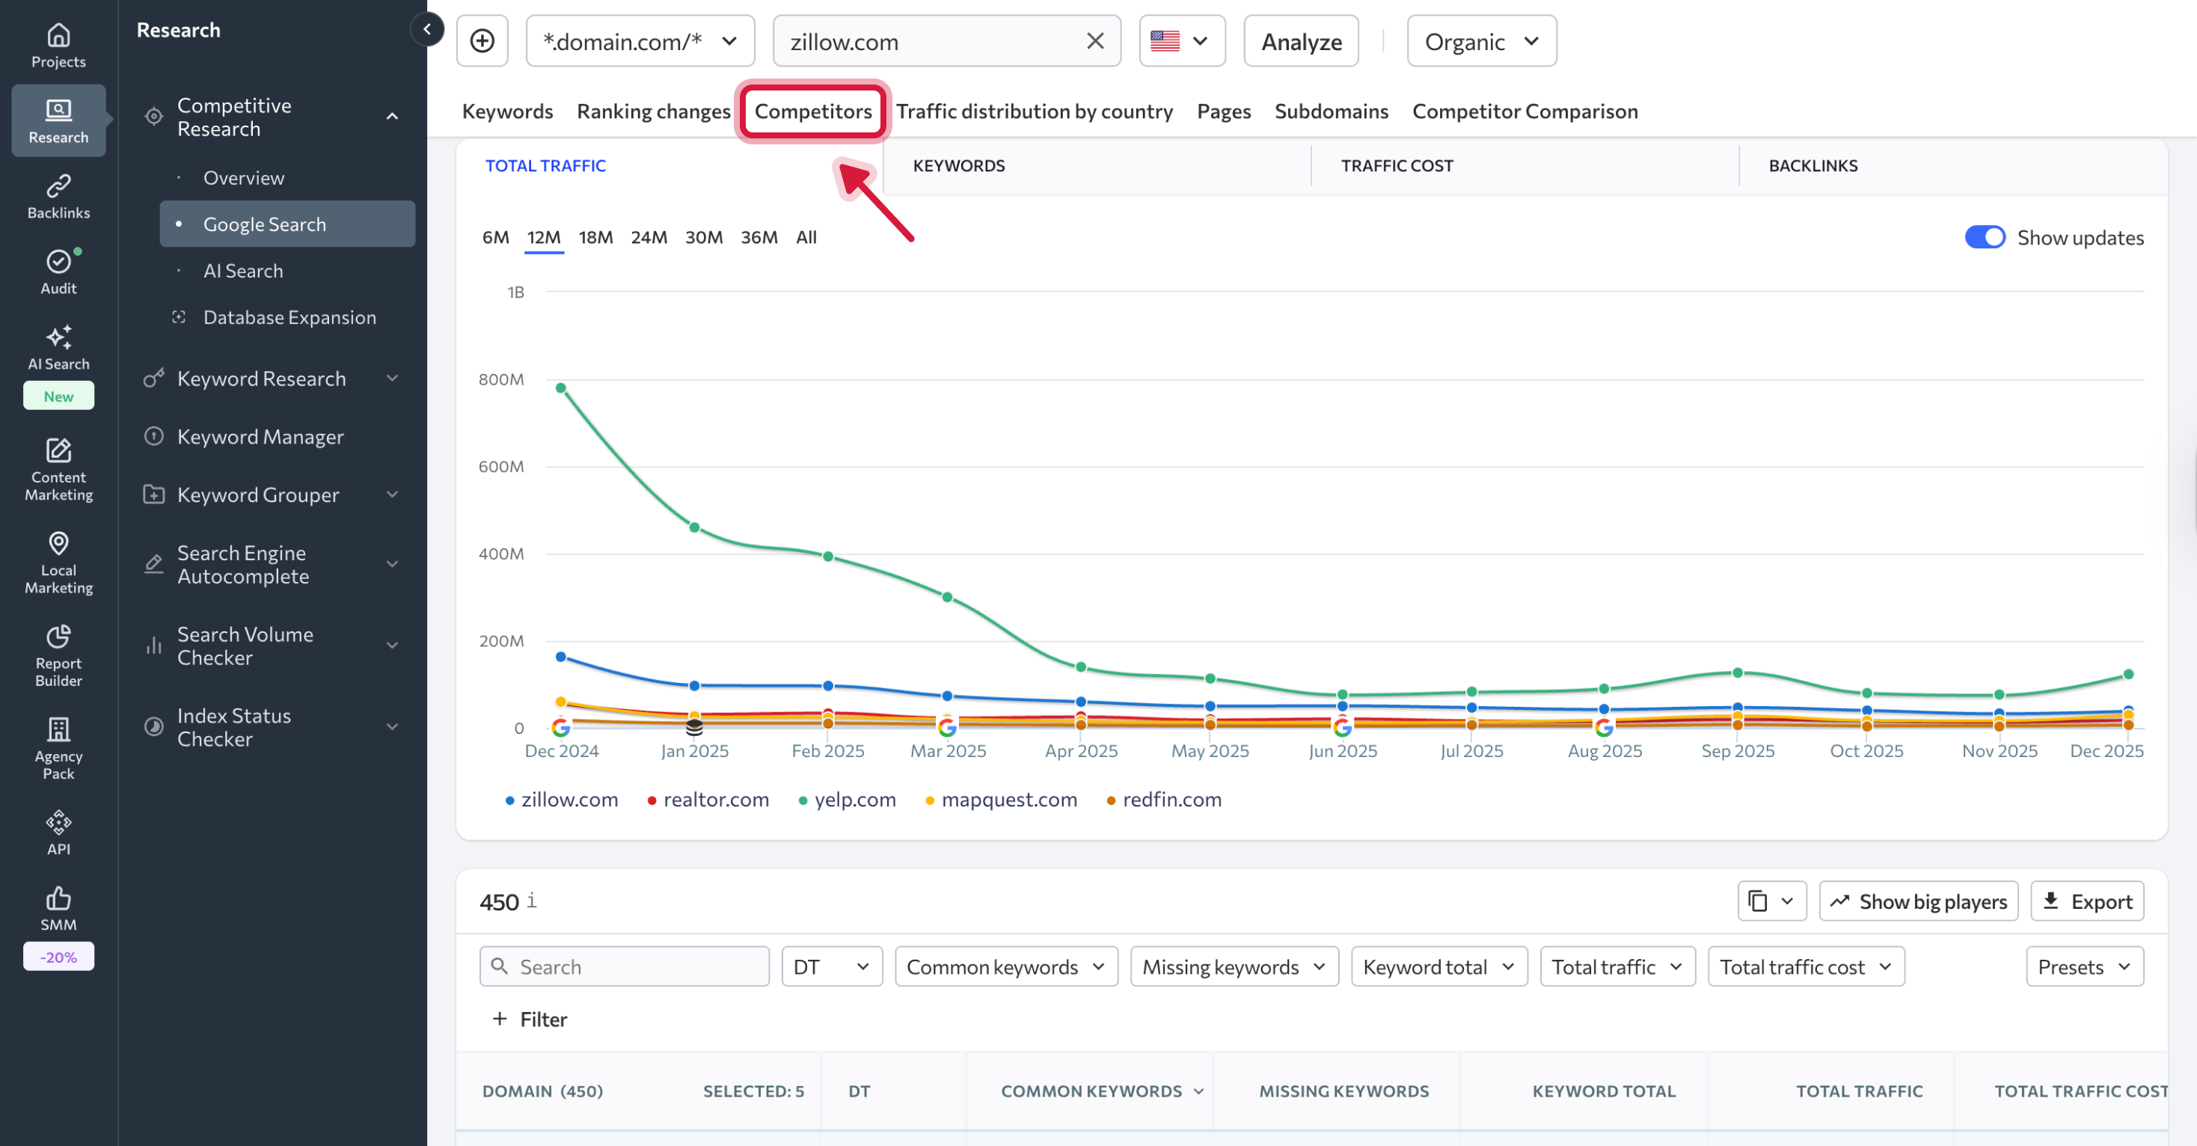Image resolution: width=2197 pixels, height=1146 pixels.
Task: Open the Backlinks sidebar icon
Action: point(58,196)
